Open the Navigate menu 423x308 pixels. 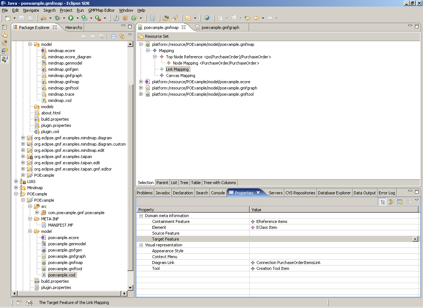(31, 10)
